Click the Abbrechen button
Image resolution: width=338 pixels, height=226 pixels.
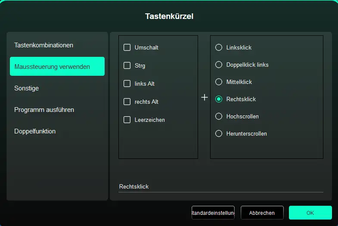pos(262,213)
